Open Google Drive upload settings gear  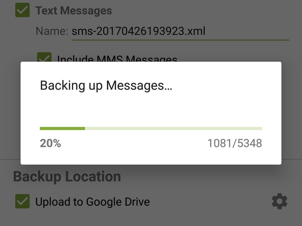tap(279, 201)
